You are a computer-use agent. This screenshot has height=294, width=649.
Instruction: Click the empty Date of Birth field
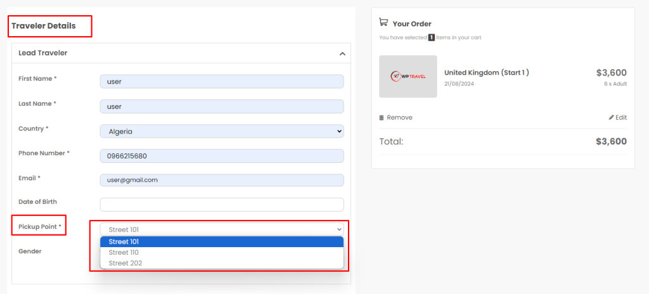tap(222, 205)
